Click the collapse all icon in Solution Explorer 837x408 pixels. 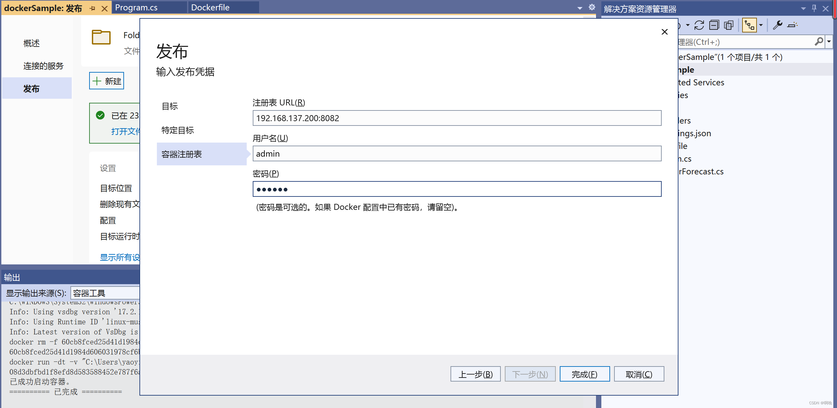click(714, 25)
